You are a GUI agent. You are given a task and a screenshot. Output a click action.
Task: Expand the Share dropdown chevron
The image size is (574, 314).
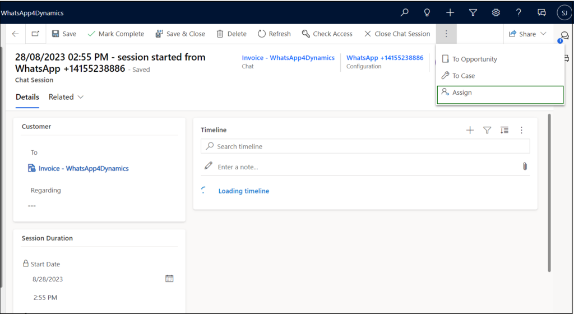click(543, 34)
